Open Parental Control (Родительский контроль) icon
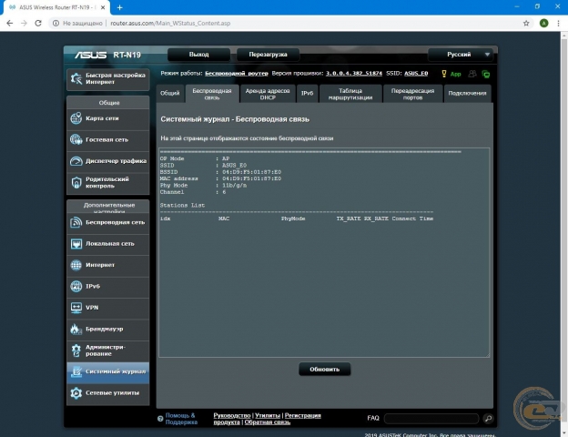 [x=76, y=182]
